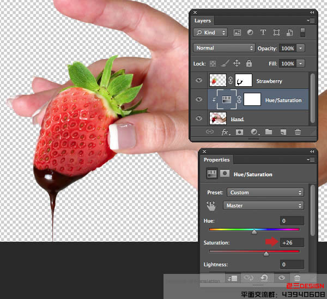The width and height of the screenshot is (327, 299).
Task: Open the Preset Custom dropdown
Action: pyautogui.click(x=265, y=193)
